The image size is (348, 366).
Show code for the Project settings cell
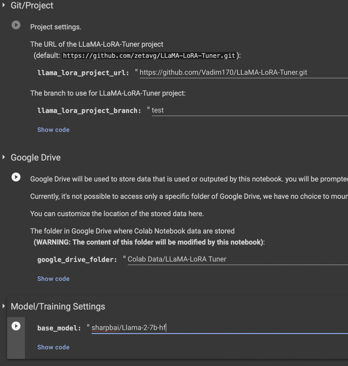point(53,130)
